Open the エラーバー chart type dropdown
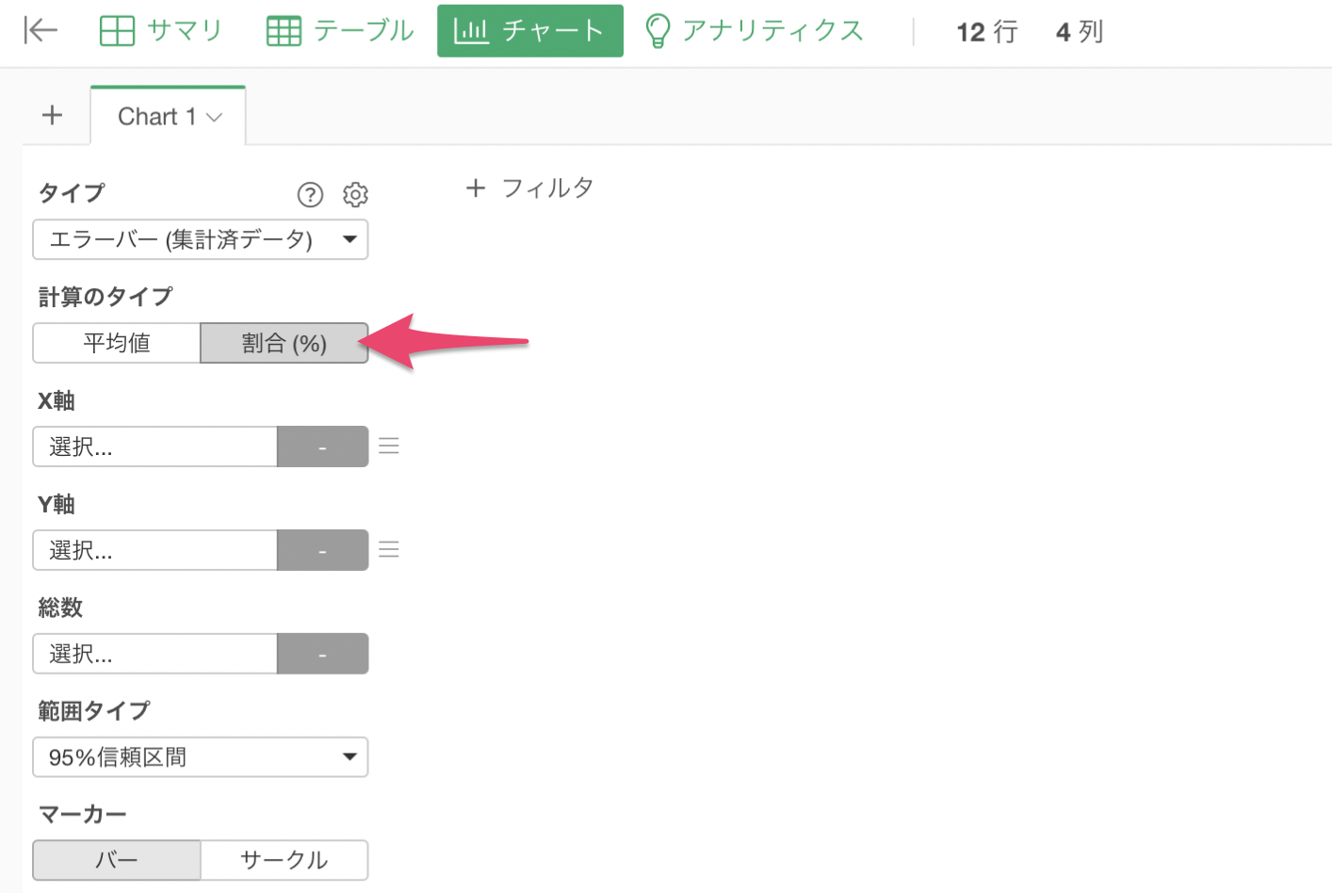This screenshot has height=893, width=1332. 200,239
